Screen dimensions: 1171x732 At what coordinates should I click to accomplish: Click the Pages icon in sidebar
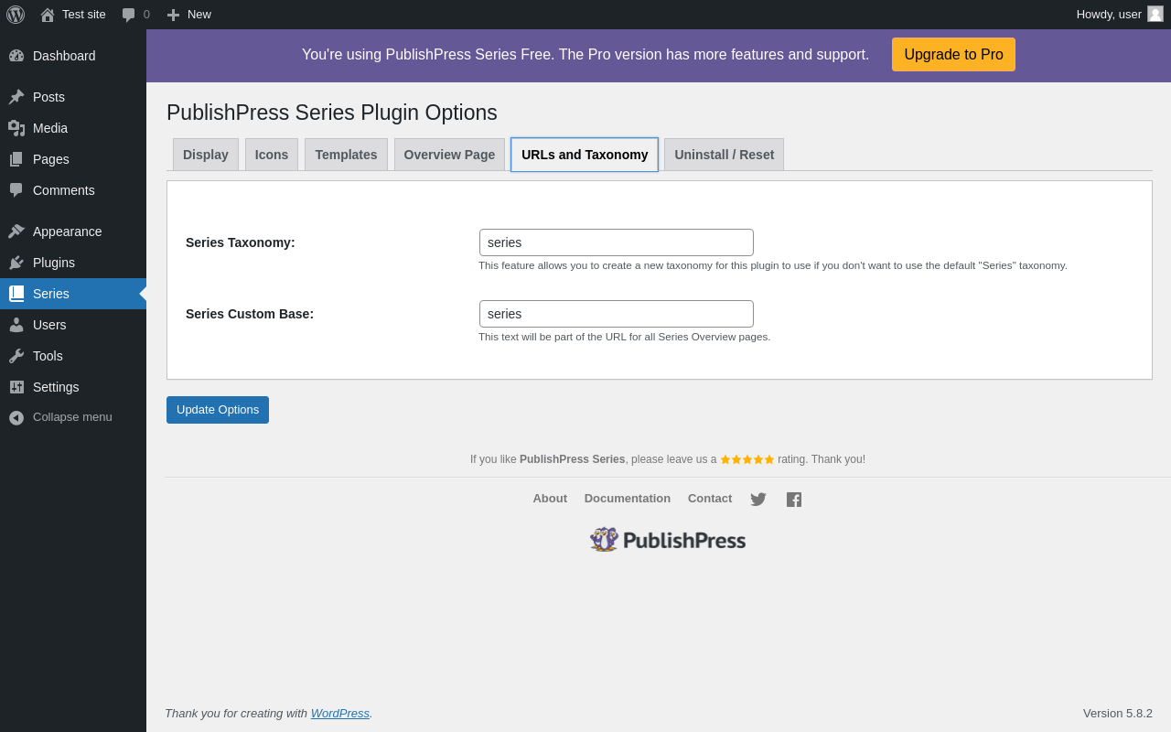[16, 159]
